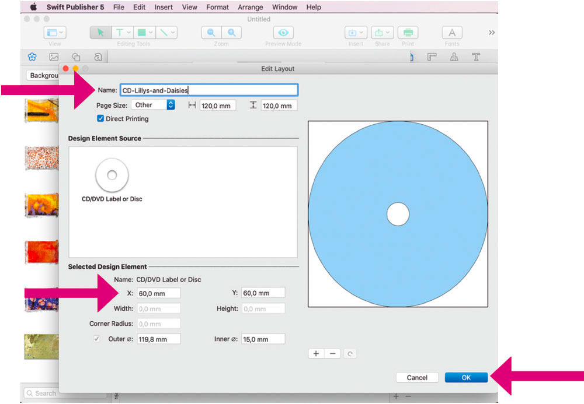Expand the shape tool dropdown arrow
The width and height of the screenshot is (584, 404).
pos(151,33)
